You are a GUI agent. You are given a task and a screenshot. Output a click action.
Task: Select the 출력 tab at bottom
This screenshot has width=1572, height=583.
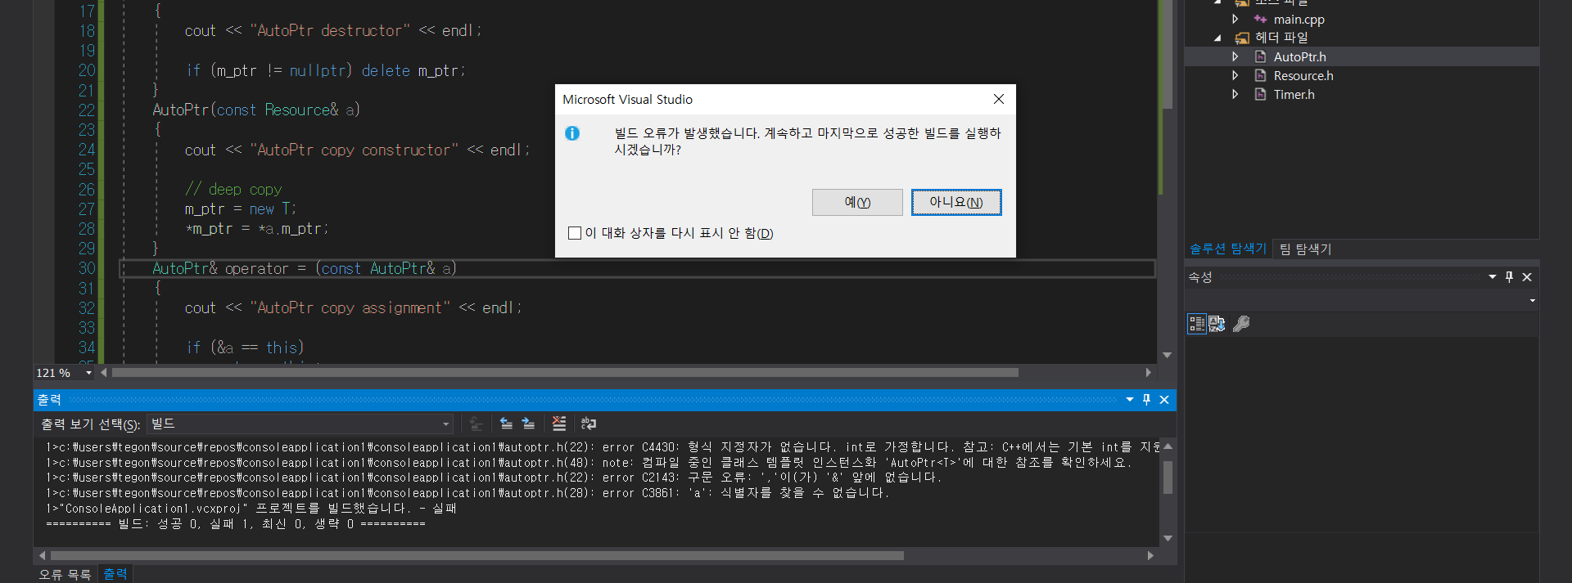pos(115,574)
